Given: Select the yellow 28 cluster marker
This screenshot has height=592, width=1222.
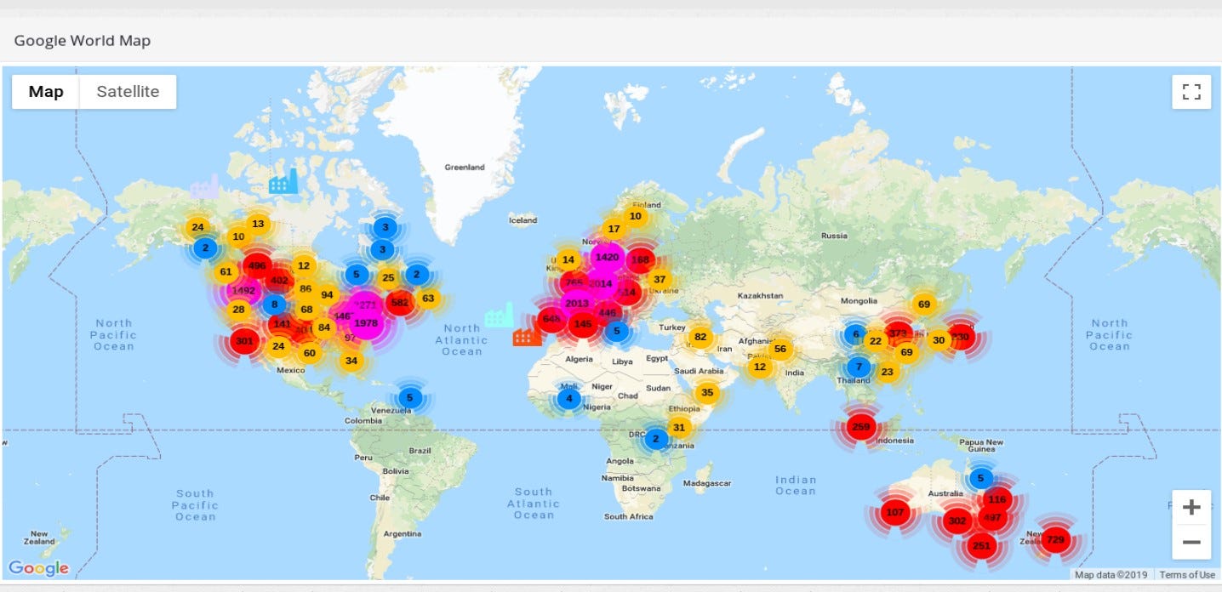Looking at the screenshot, I should pyautogui.click(x=238, y=310).
